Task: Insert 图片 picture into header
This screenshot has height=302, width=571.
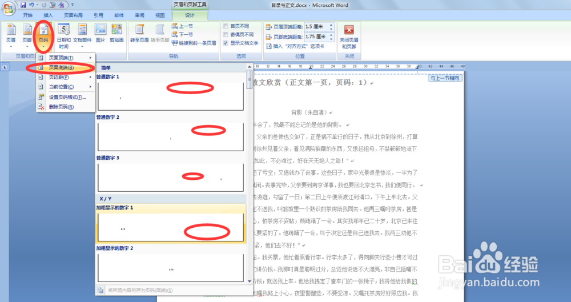Action: coord(100,34)
